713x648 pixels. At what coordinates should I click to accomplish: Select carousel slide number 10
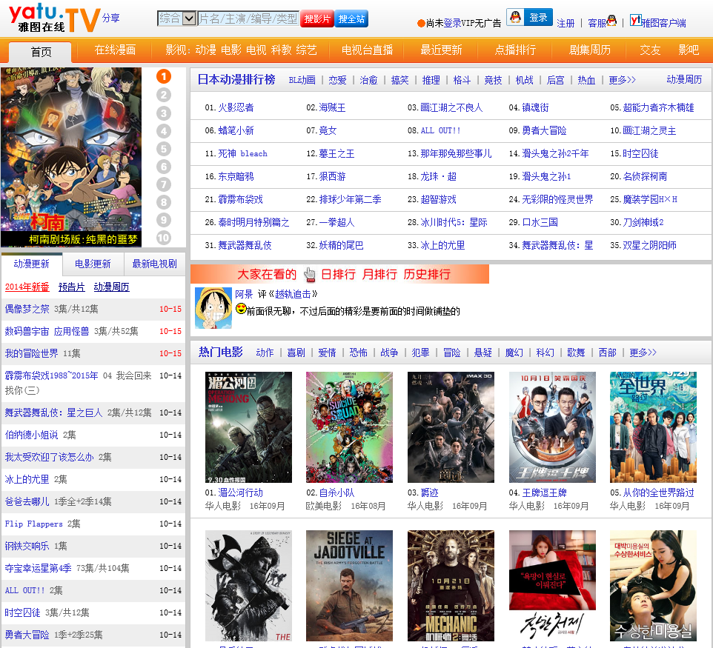click(164, 238)
